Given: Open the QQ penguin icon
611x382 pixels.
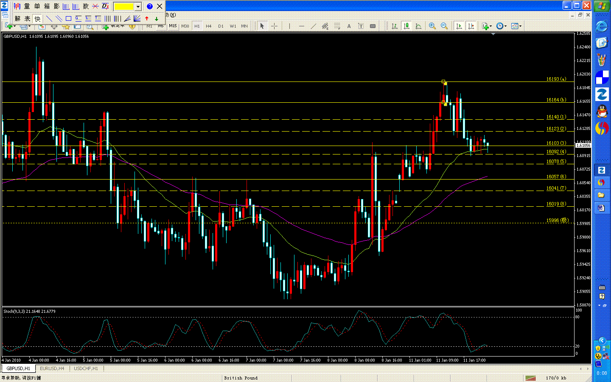Looking at the screenshot, I should (602, 111).
